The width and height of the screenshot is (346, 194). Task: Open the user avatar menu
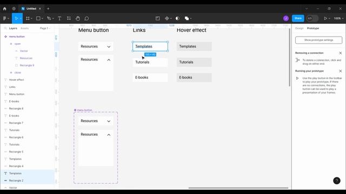tap(286, 18)
